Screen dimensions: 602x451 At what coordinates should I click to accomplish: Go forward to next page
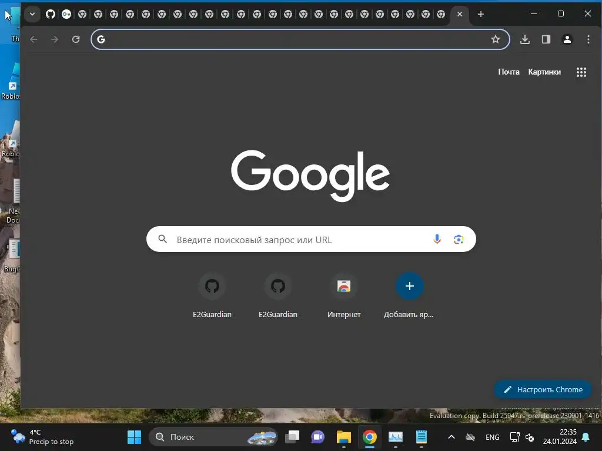coord(55,39)
